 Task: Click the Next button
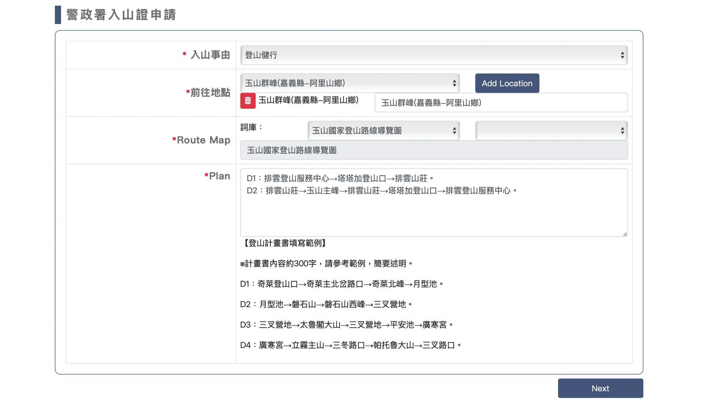pos(600,388)
